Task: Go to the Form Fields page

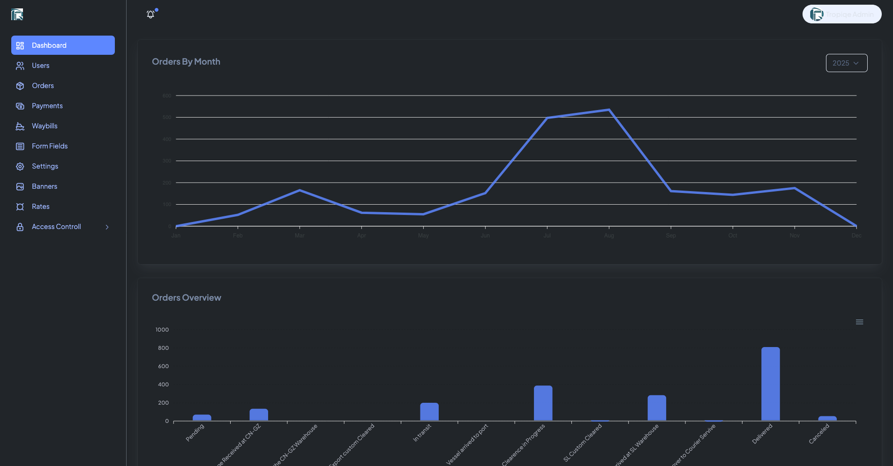Action: coord(50,146)
